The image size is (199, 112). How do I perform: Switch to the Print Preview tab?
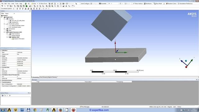coord(43,77)
